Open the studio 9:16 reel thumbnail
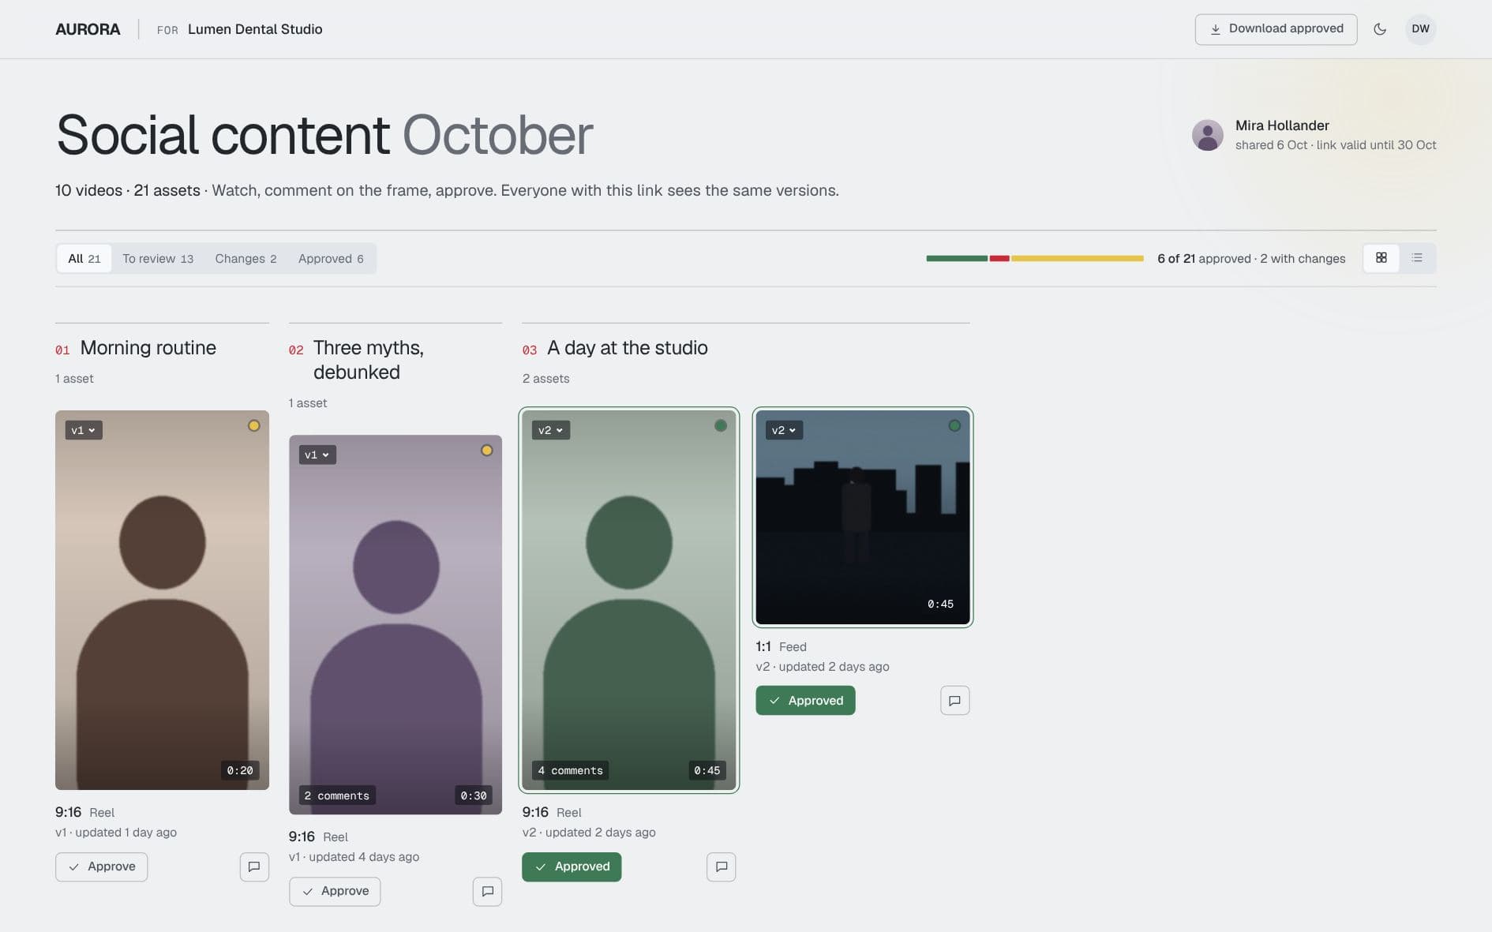Screen dimensions: 1492x932 click(629, 600)
